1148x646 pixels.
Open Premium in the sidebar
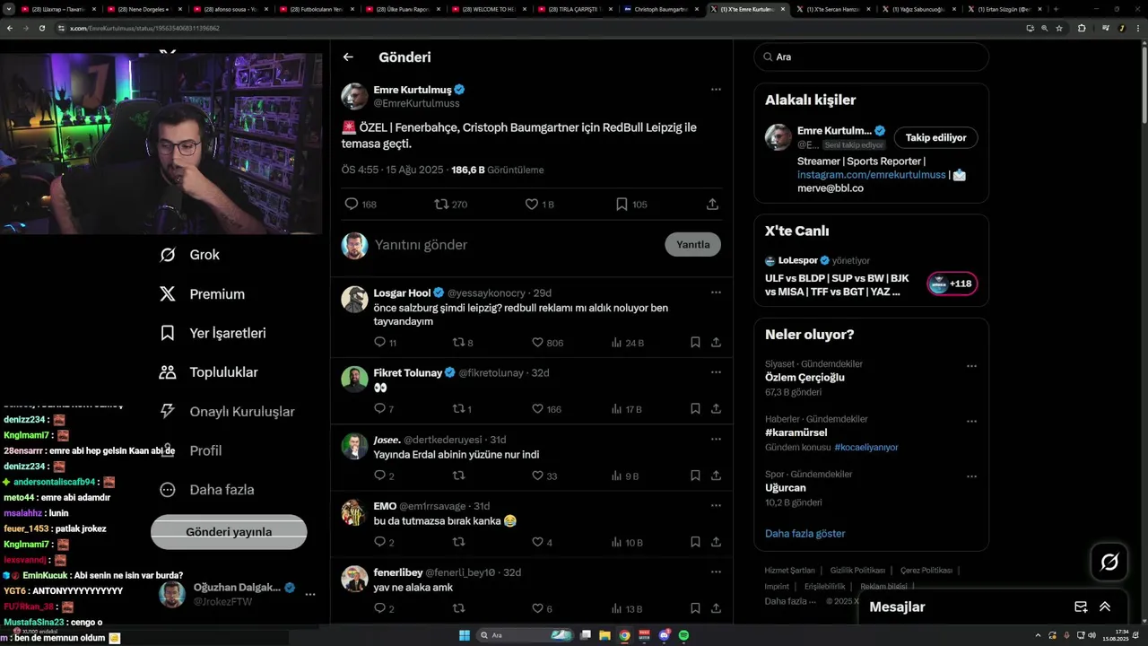tap(201, 294)
